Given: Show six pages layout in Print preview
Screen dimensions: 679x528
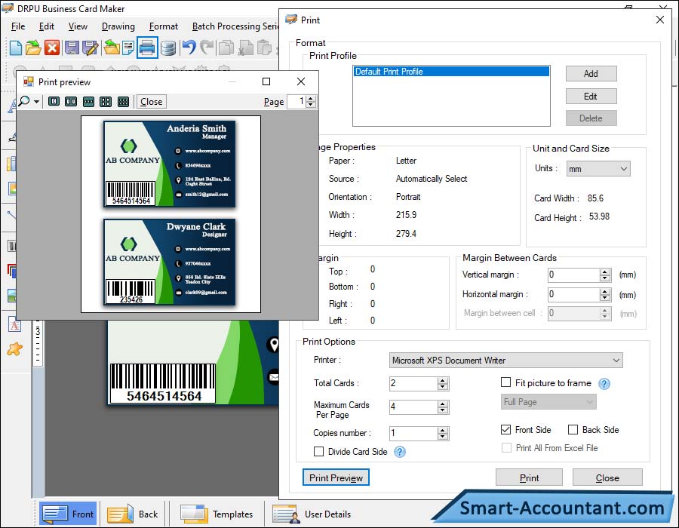Looking at the screenshot, I should 124,102.
